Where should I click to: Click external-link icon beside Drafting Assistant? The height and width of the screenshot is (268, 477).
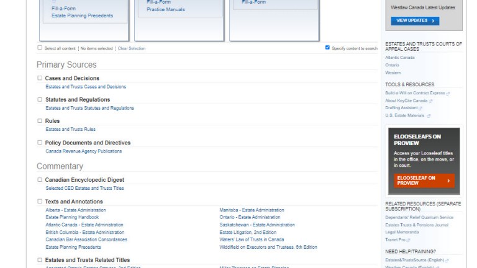(420, 108)
